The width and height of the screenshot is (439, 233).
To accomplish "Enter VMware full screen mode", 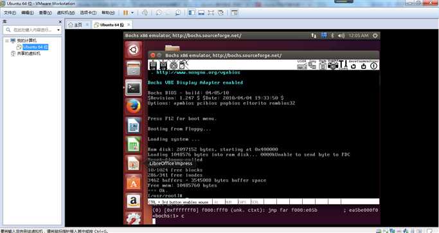I will tap(211, 13).
